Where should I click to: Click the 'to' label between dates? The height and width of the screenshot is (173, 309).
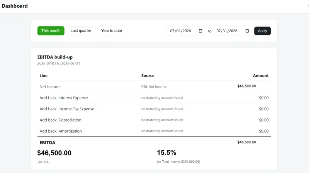pos(210,31)
